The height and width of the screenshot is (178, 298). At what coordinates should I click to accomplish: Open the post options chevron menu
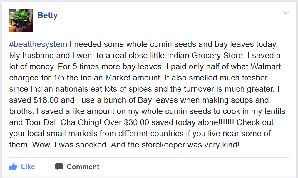(286, 13)
